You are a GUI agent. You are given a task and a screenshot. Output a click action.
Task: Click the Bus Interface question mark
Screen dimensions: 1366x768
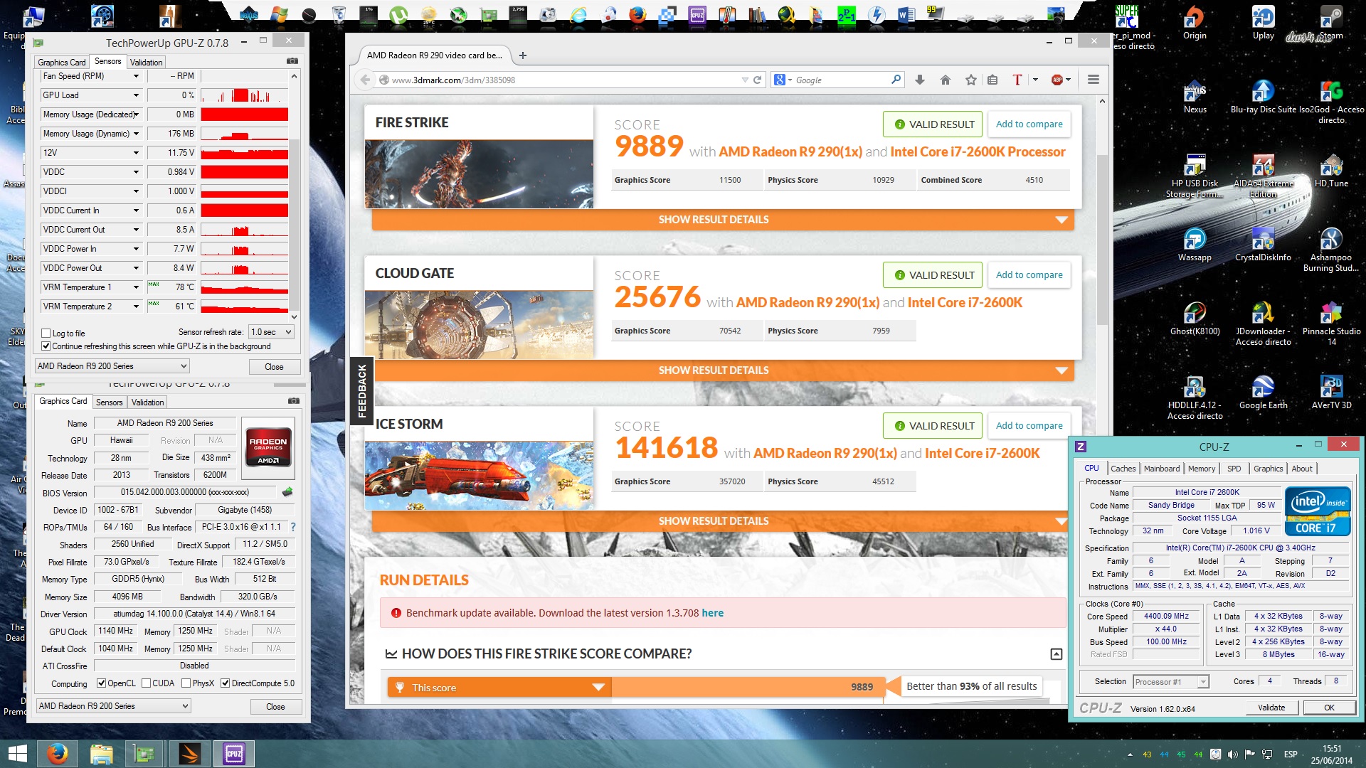[x=292, y=527]
